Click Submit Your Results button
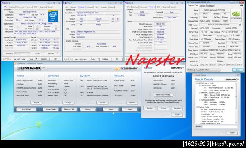The height and width of the screenshot is (148, 246). (x=163, y=95)
